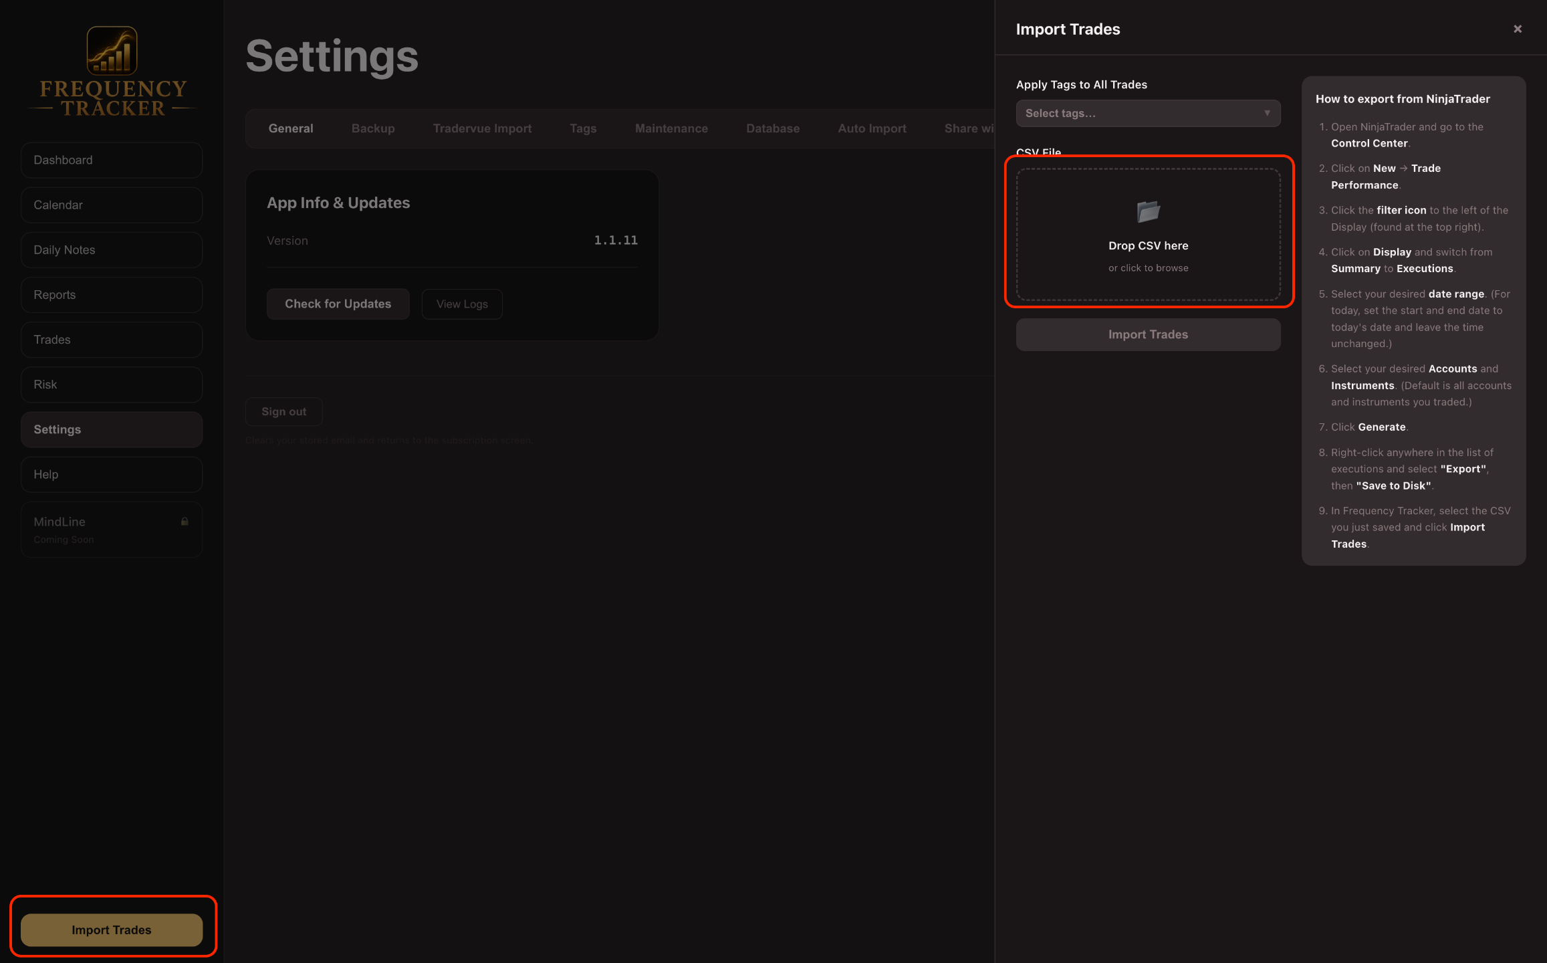Click the Generate instruction step

1363,427
